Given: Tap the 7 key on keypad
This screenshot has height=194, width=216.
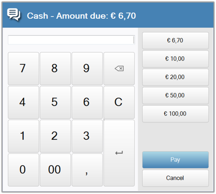Looking at the screenshot, I should 24,68.
